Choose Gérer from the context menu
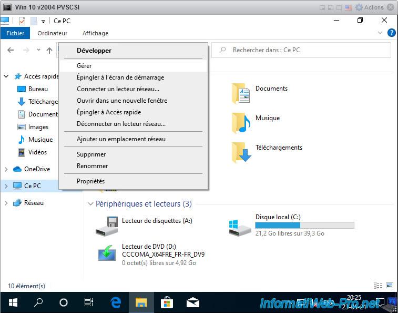 tap(84, 66)
